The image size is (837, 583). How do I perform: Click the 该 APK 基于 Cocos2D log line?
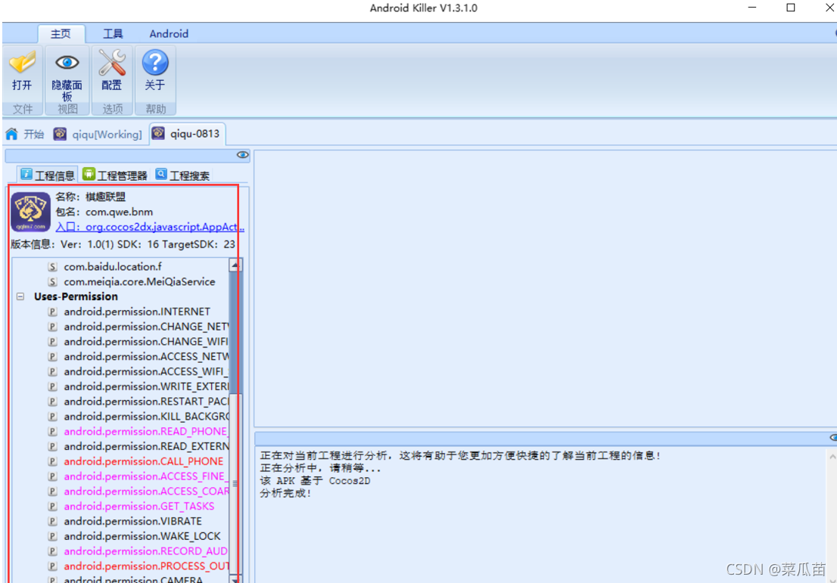click(x=315, y=481)
